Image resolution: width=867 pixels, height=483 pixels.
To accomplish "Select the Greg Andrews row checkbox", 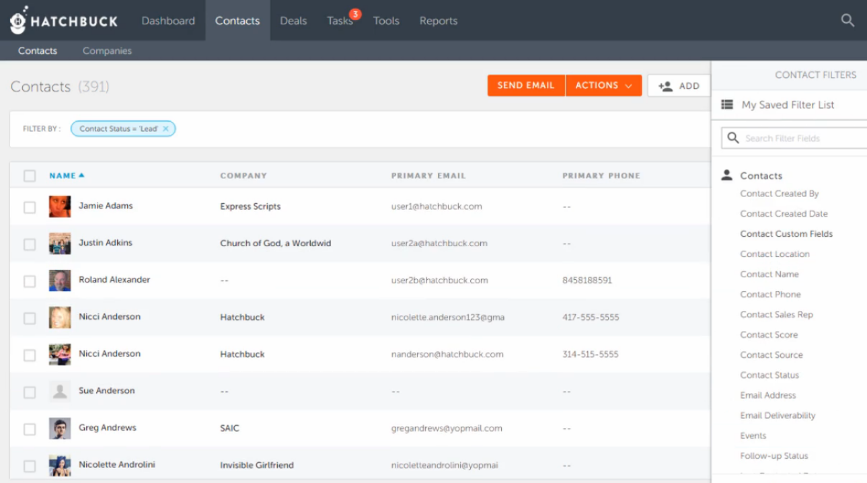I will (30, 429).
